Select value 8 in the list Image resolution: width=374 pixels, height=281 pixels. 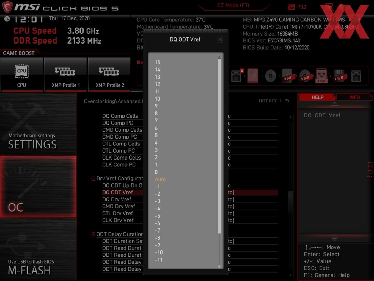pyautogui.click(x=156, y=114)
